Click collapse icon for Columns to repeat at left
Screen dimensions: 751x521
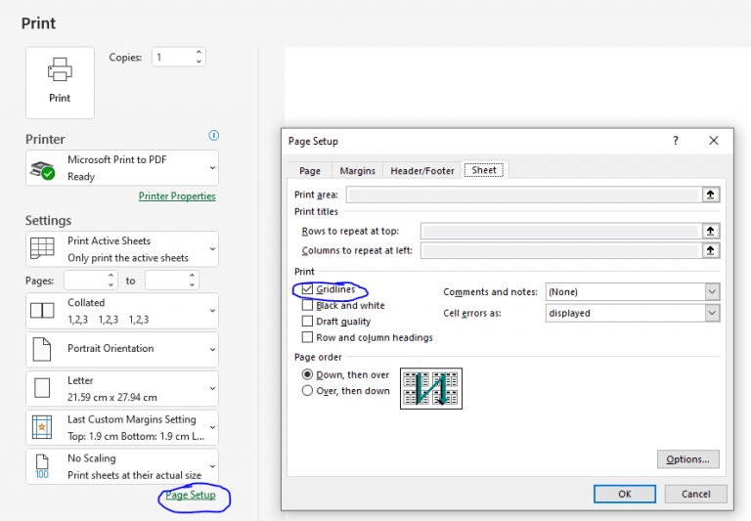tap(711, 250)
